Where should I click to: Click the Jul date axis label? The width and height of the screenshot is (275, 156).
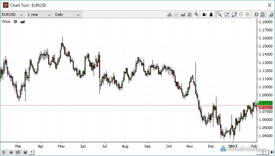coord(104,146)
